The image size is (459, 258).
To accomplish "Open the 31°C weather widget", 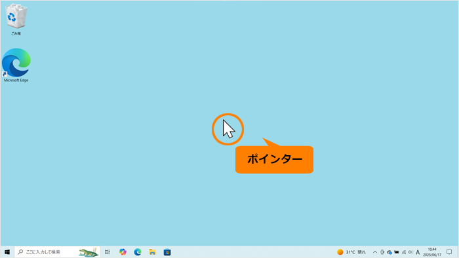I will click(x=351, y=252).
